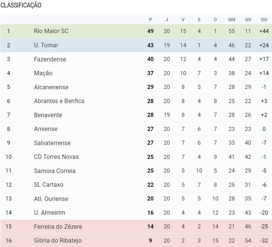This screenshot has height=247, width=272.
Task: Click the U. Tomar team name
Action: pos(46,45)
